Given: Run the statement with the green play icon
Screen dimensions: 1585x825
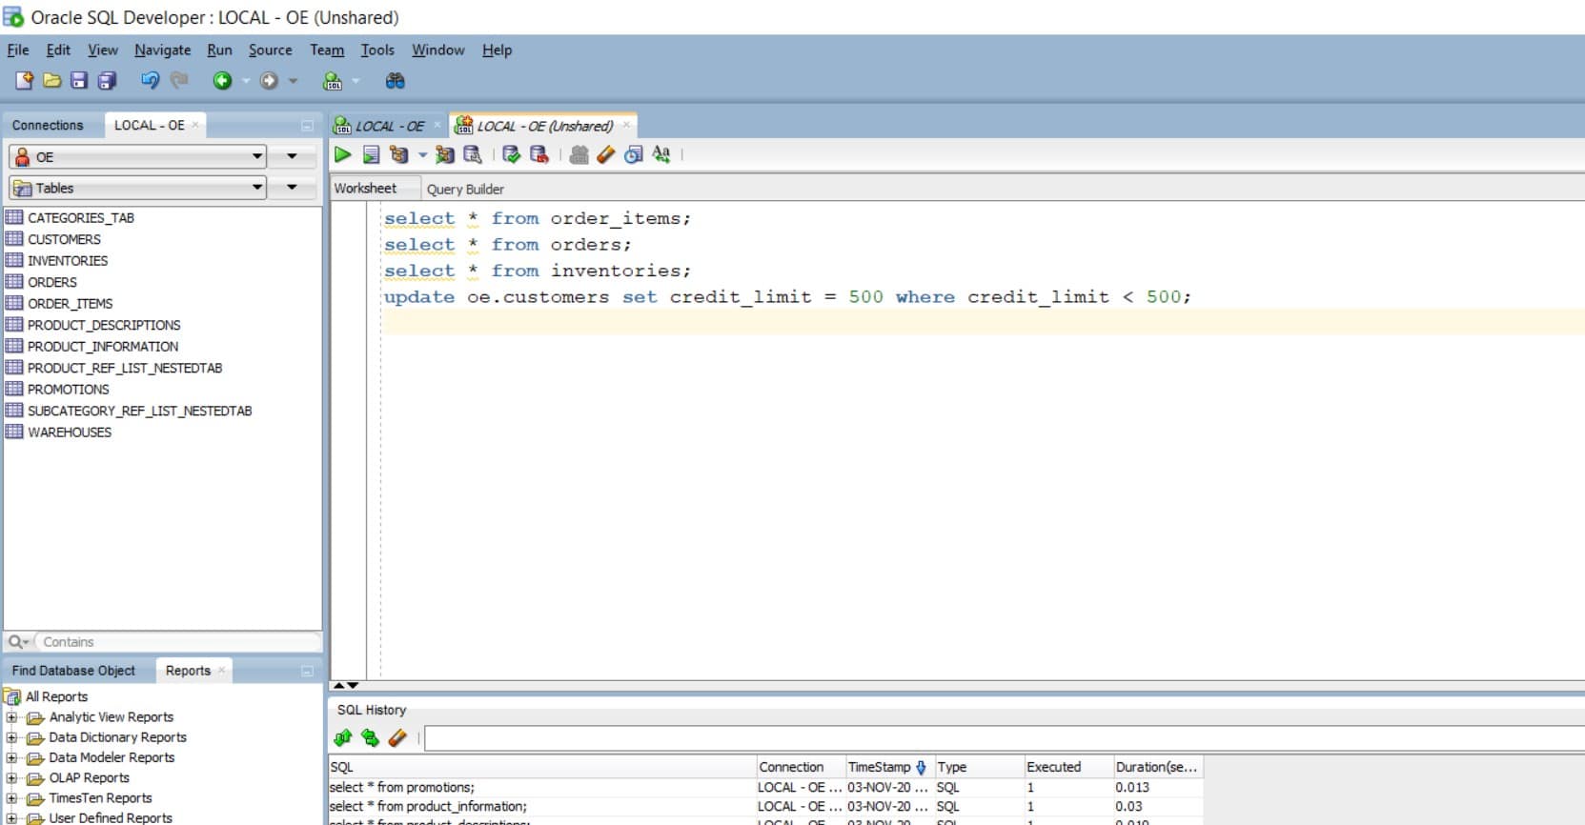Looking at the screenshot, I should click(x=343, y=154).
